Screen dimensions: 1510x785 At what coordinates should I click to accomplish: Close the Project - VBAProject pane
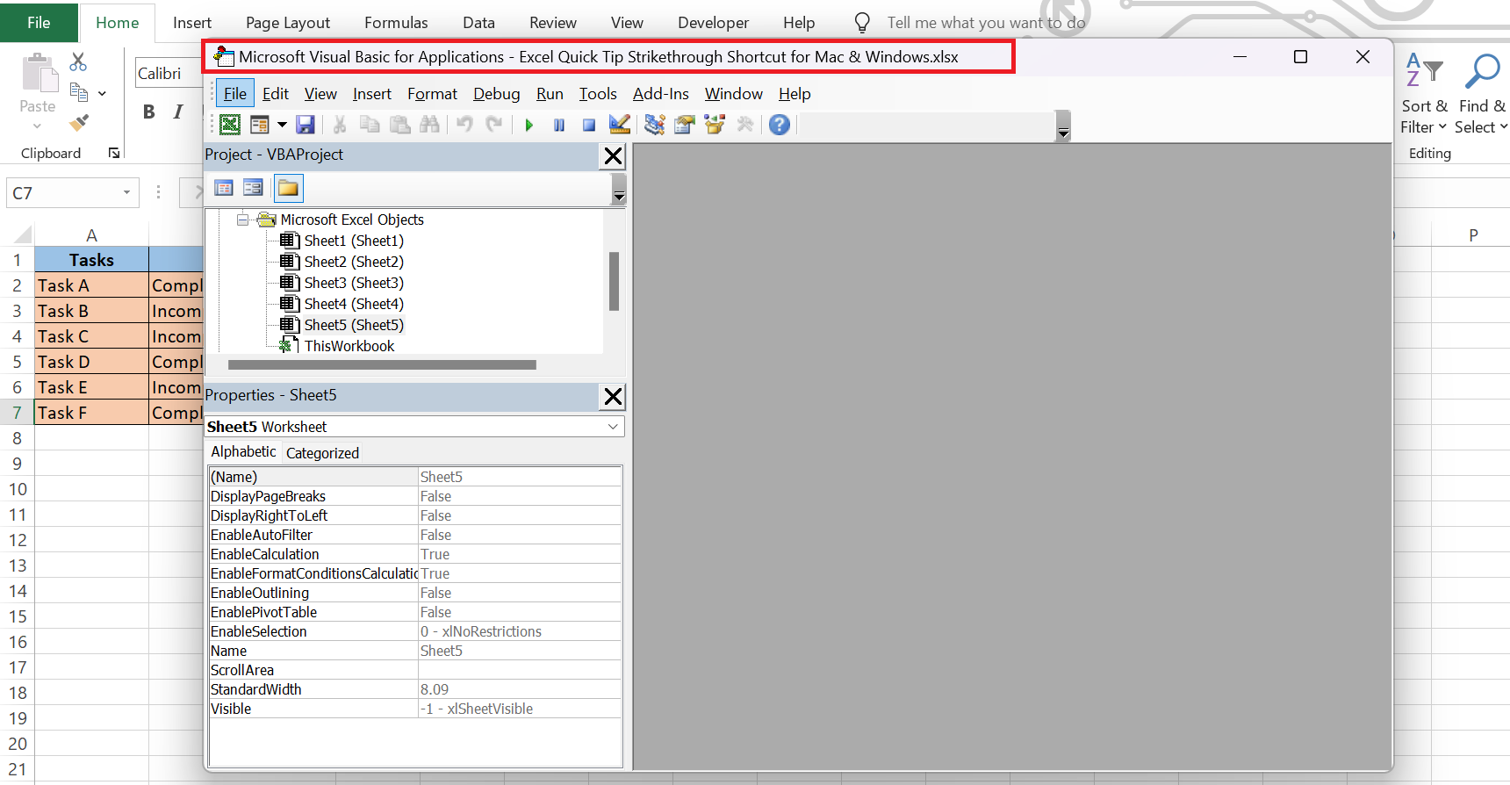point(613,156)
